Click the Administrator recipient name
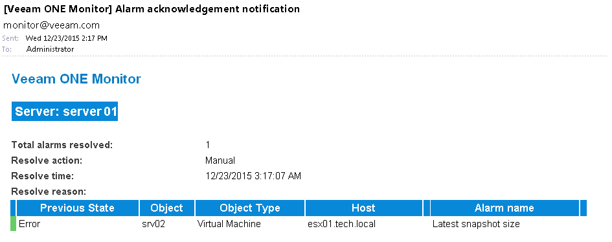 pyautogui.click(x=50, y=49)
